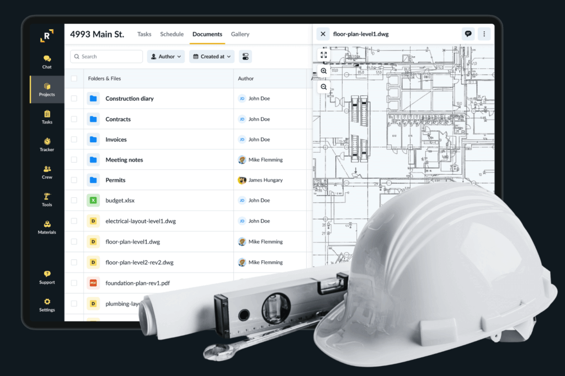
Task: Open the electrical-layout-level1.dwg file
Action: (x=141, y=221)
